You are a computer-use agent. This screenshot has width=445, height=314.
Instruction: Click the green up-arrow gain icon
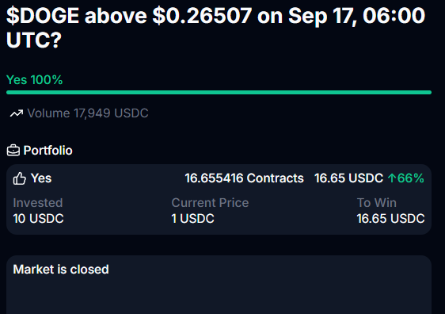pyautogui.click(x=392, y=178)
